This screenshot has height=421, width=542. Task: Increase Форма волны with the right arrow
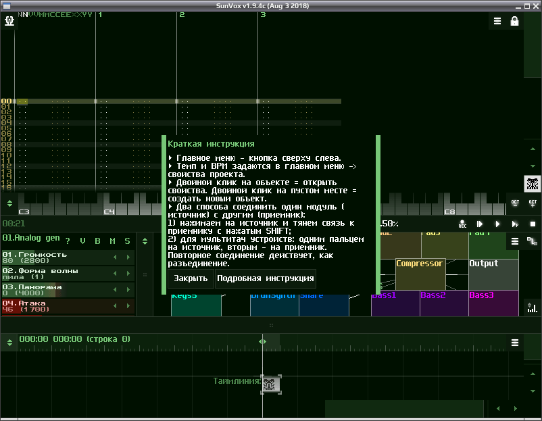point(128,274)
